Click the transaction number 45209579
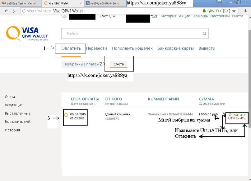Viewport: 251px width, 181px height. click(112, 119)
